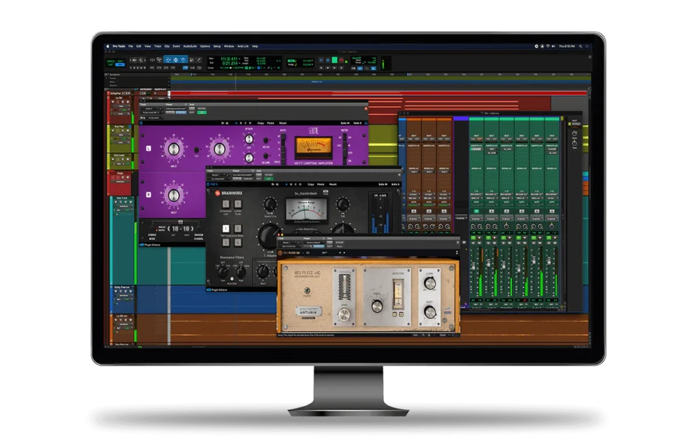Image resolution: width=697 pixels, height=442 pixels.
Task: Click the Arturia badge on REV PLATE-140
Action: [308, 313]
